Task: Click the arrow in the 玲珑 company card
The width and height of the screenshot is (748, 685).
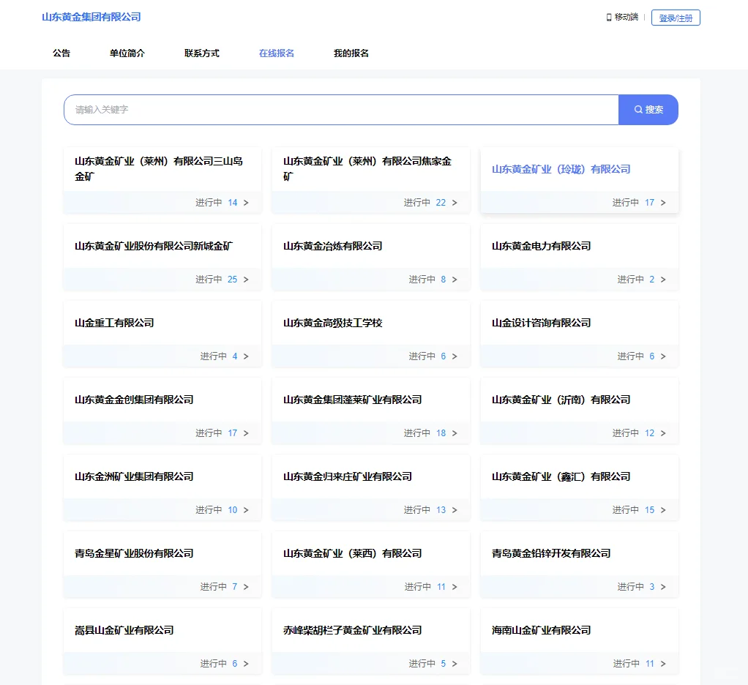Action: tap(663, 203)
